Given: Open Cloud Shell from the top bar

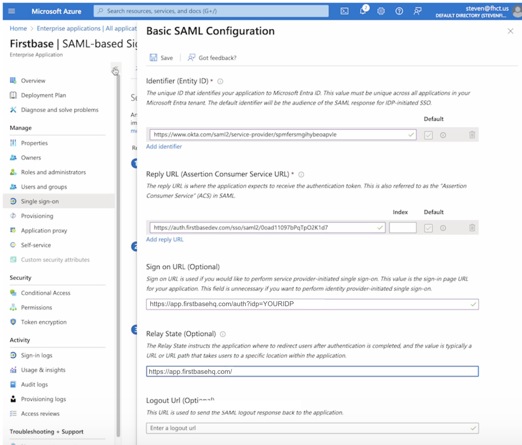Looking at the screenshot, I should 344,11.
